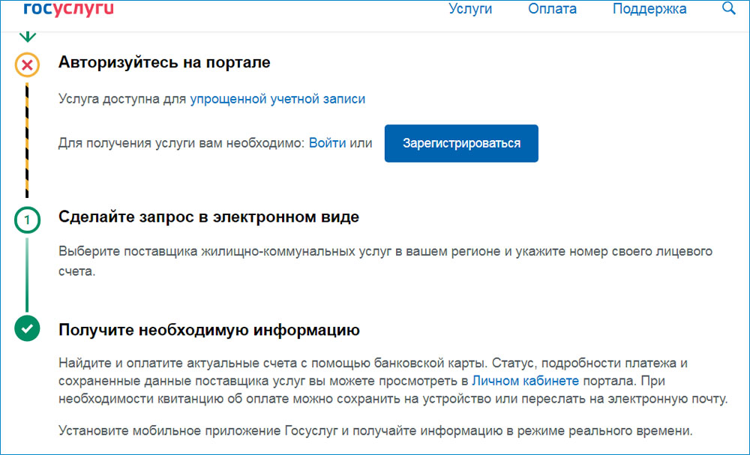Visit the Личном кабинете link
This screenshot has width=750, height=455.
(525, 381)
